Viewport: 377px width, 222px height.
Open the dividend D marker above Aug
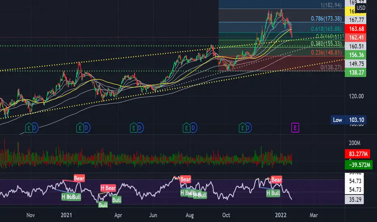(x=193, y=128)
